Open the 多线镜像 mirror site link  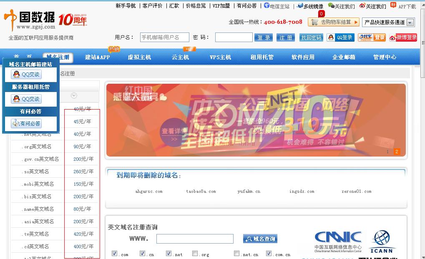coord(310,6)
